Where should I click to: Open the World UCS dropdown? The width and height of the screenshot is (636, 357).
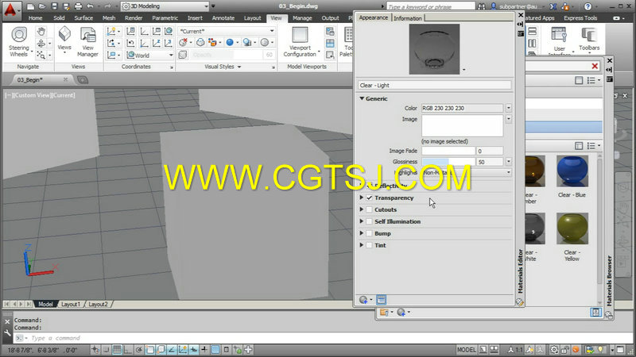(149, 55)
